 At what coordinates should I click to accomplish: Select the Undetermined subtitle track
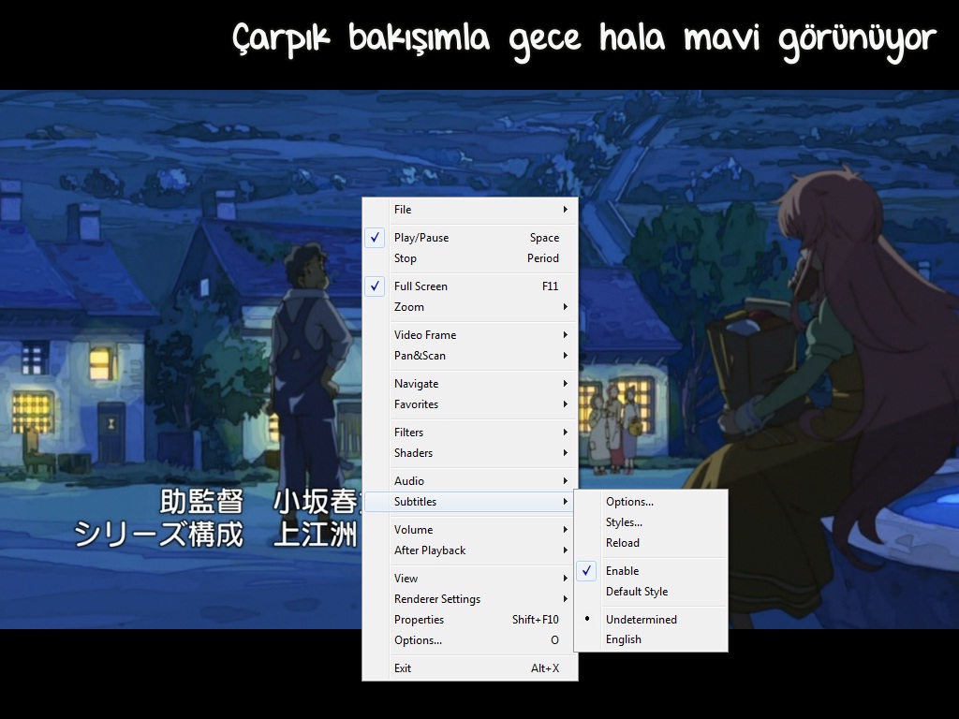click(651, 620)
